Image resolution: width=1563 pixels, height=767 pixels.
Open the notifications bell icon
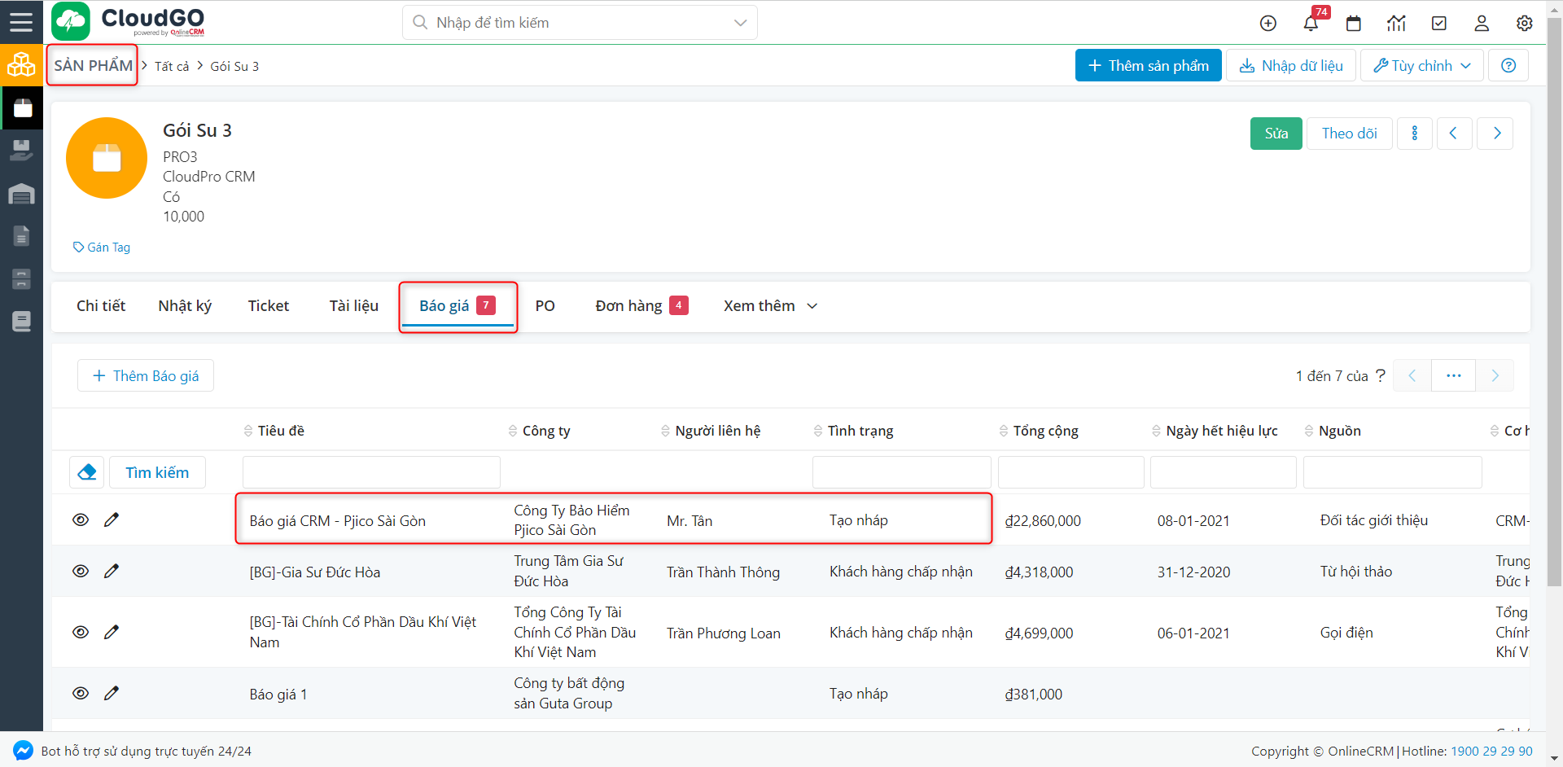click(1311, 24)
